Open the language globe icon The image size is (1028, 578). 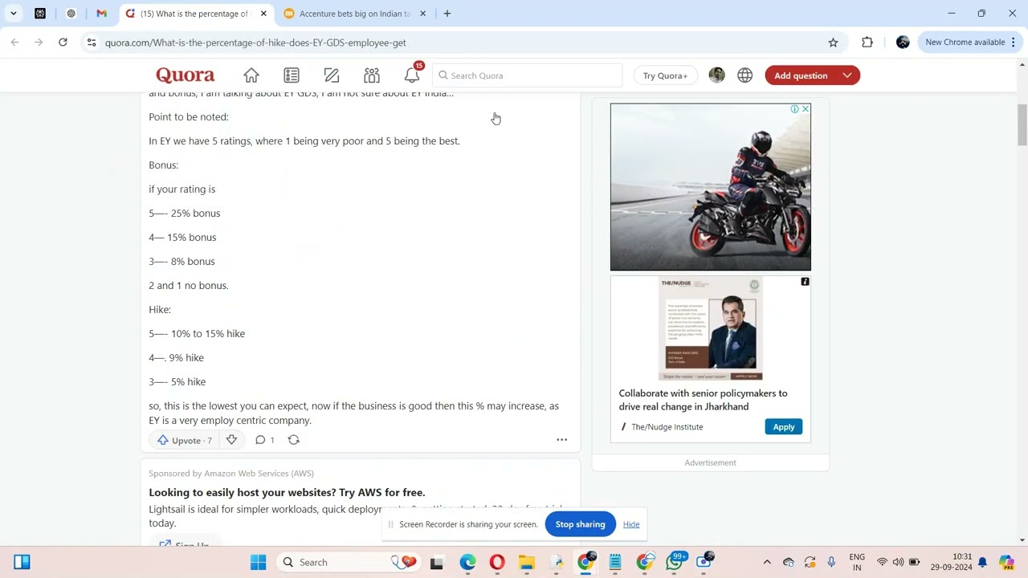point(745,75)
